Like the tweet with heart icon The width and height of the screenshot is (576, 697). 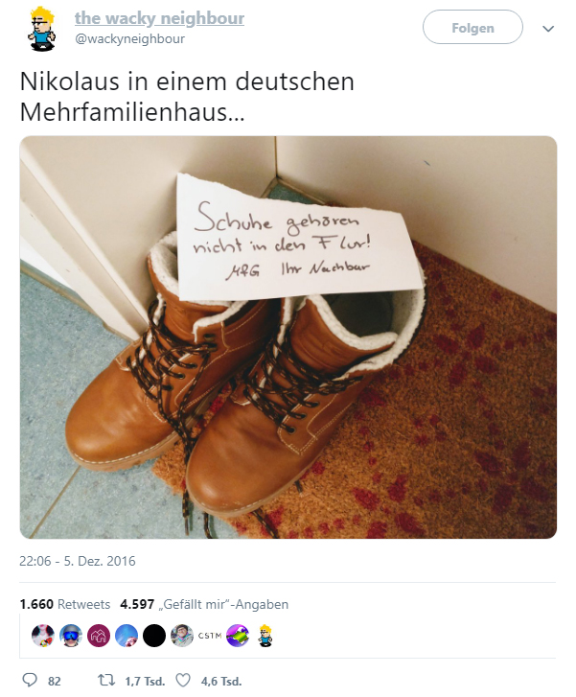[x=183, y=680]
